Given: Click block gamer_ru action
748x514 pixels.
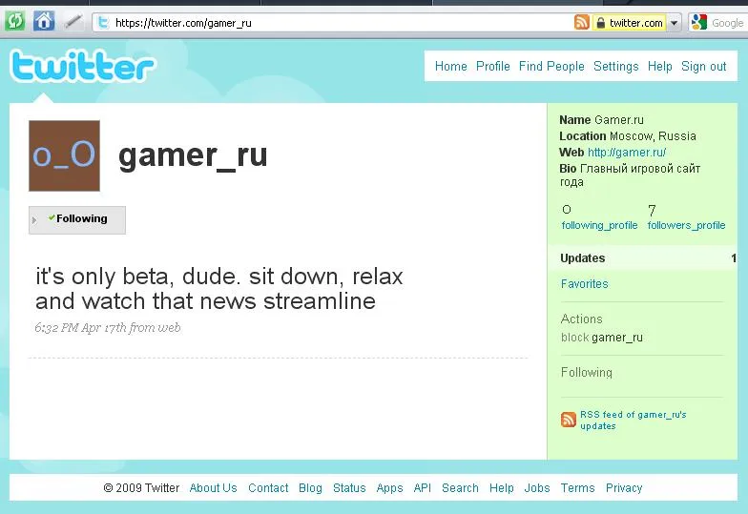Looking at the screenshot, I should pyautogui.click(x=601, y=338).
